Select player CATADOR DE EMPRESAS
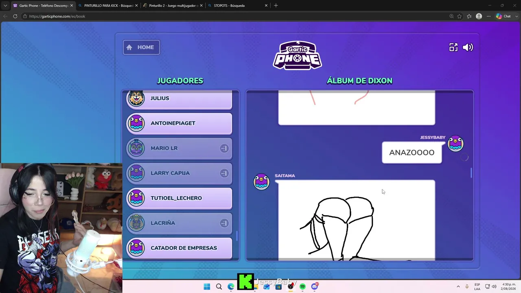This screenshot has width=521, height=293. tap(179, 248)
